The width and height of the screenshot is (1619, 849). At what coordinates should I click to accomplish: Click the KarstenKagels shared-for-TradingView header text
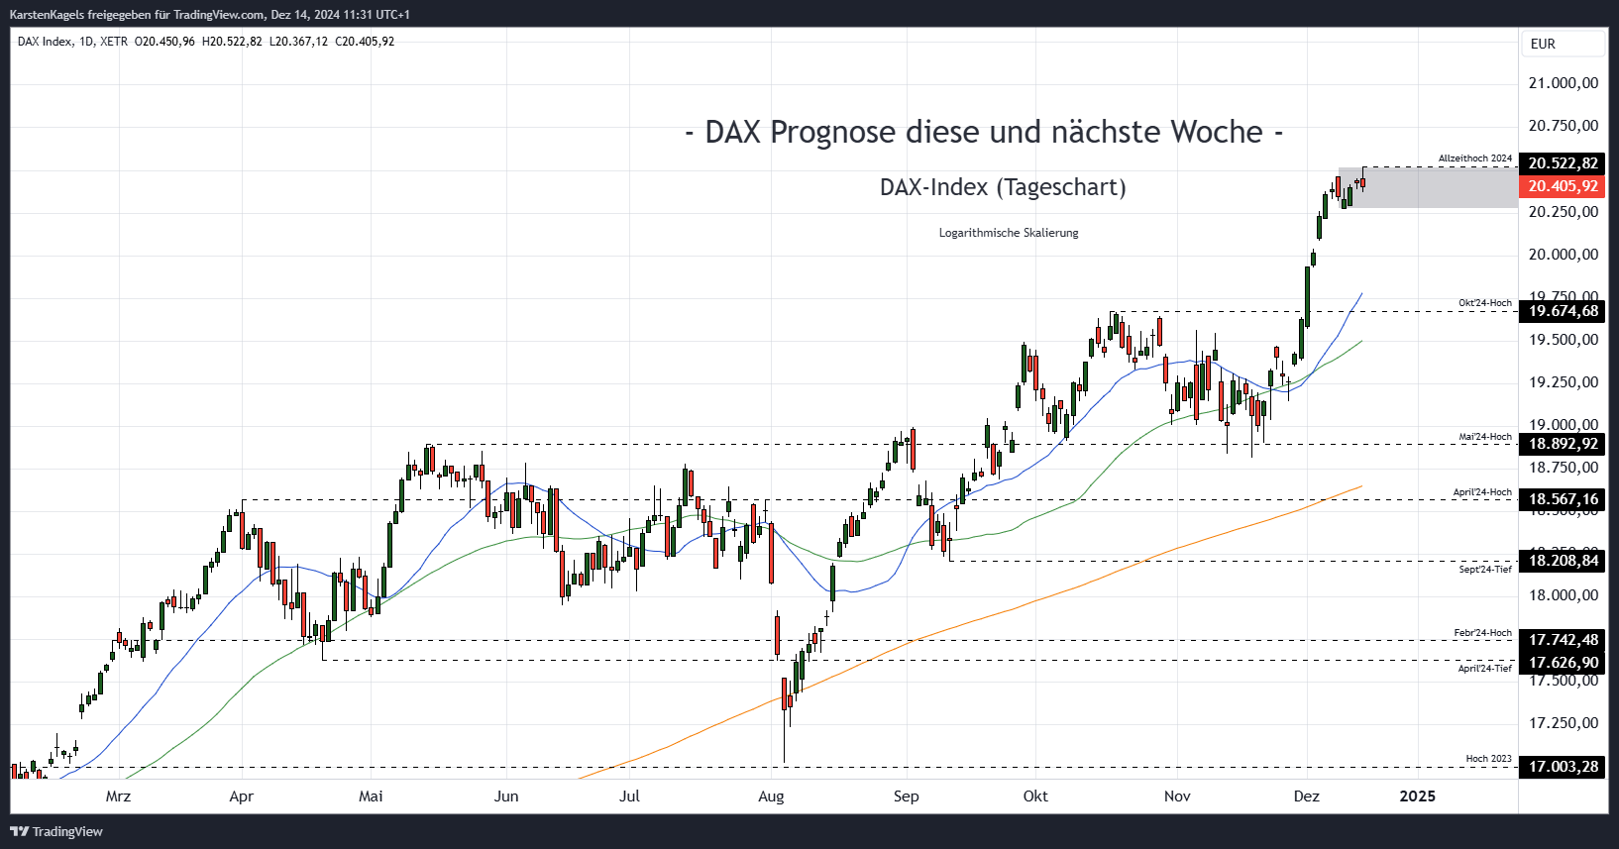(209, 15)
